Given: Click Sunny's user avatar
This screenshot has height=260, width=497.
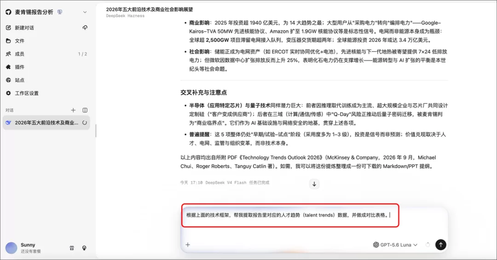Looking at the screenshot, I should 12,248.
